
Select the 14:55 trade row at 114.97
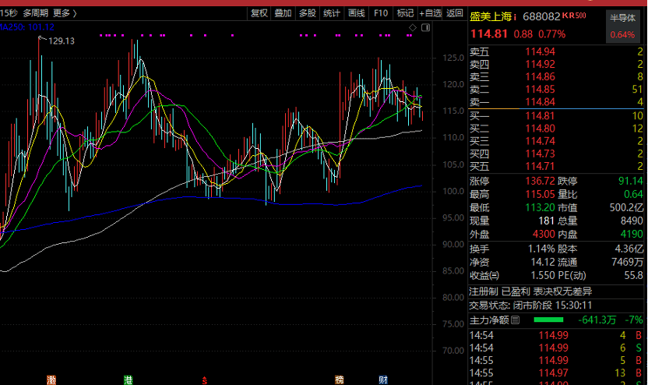[x=556, y=373]
